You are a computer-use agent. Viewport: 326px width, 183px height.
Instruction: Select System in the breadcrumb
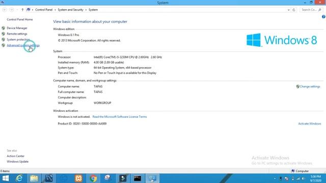pos(93,10)
